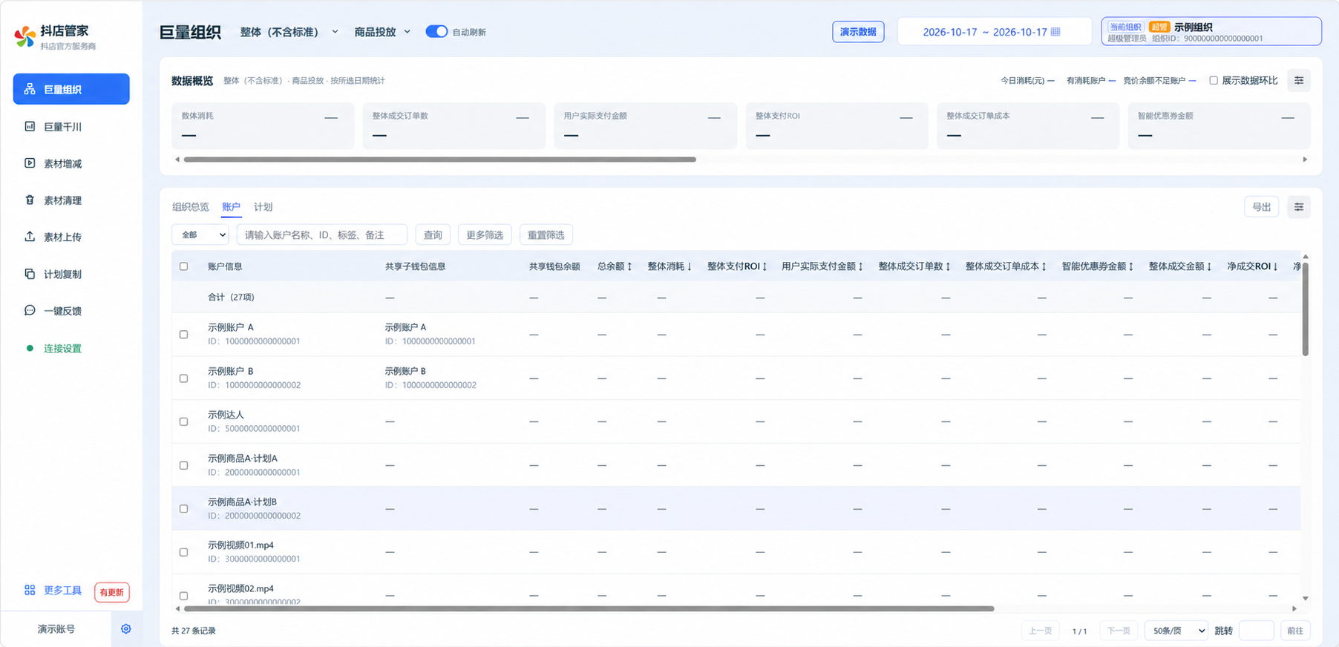
Task: Open 连接设置 connection settings
Action: click(x=71, y=348)
